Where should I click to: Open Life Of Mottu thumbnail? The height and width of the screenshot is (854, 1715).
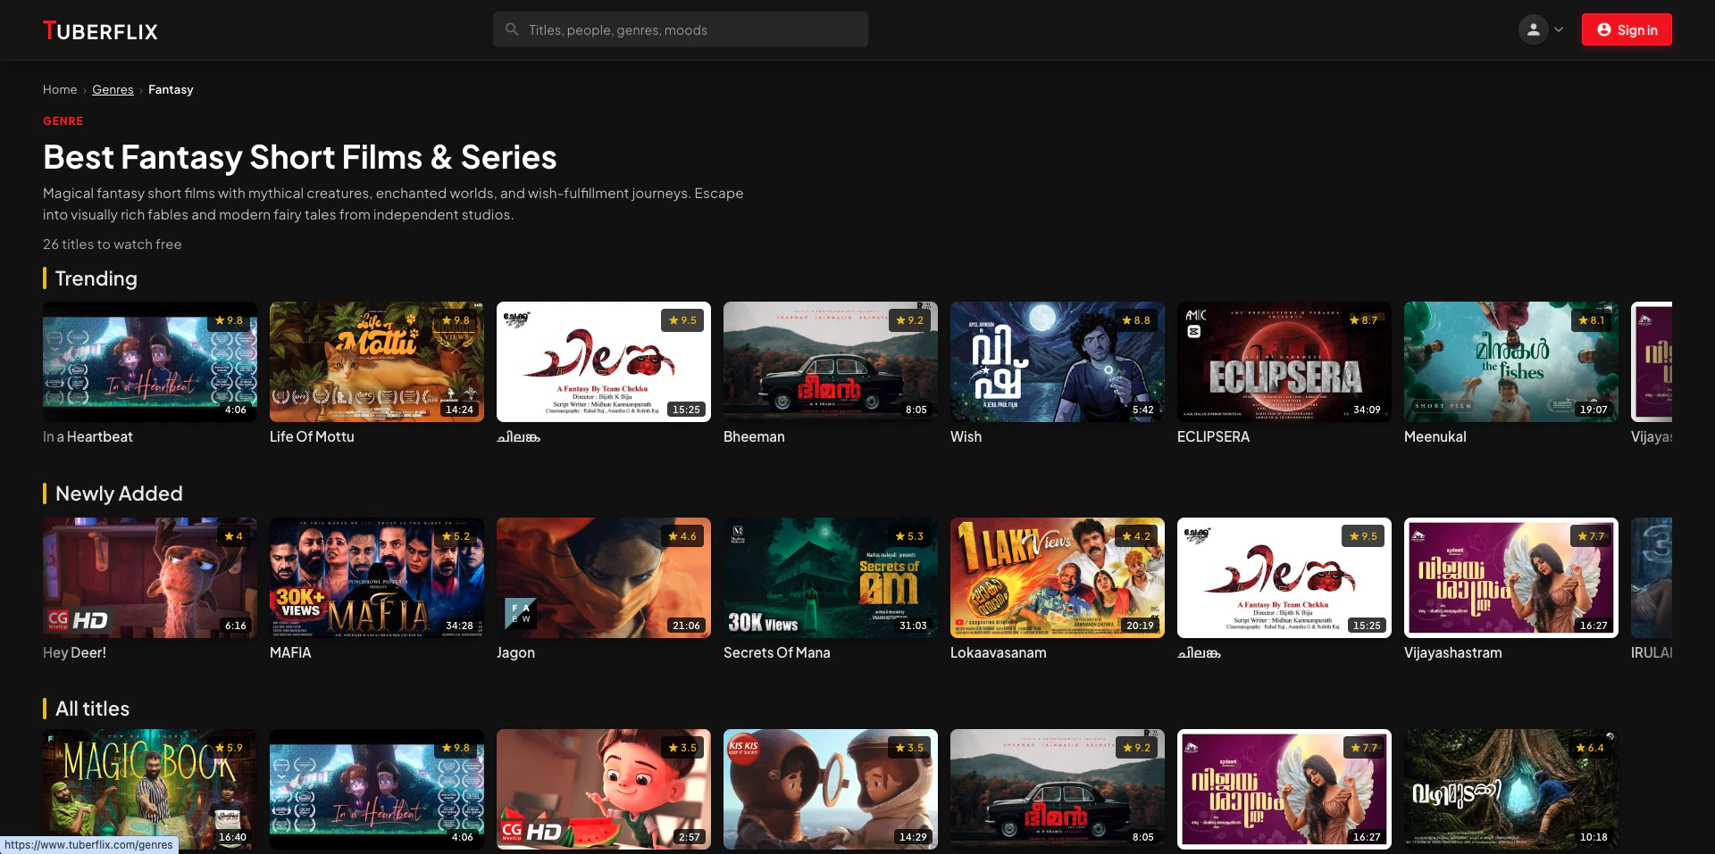(377, 361)
